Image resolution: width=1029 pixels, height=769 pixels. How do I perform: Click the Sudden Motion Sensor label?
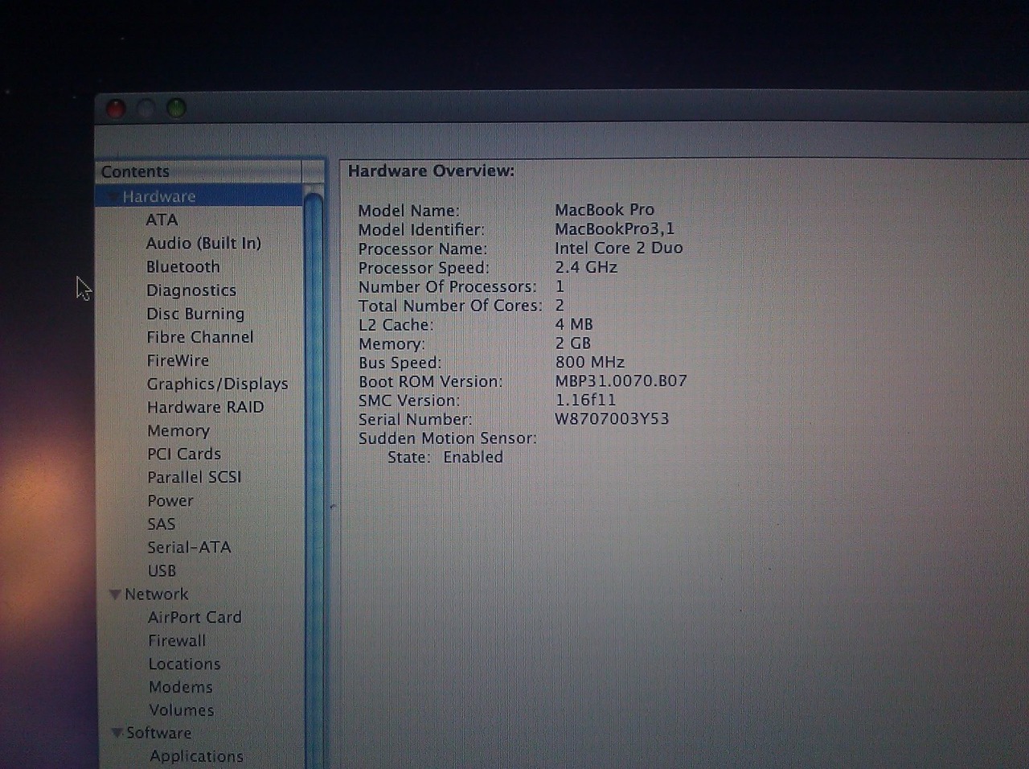(x=448, y=438)
